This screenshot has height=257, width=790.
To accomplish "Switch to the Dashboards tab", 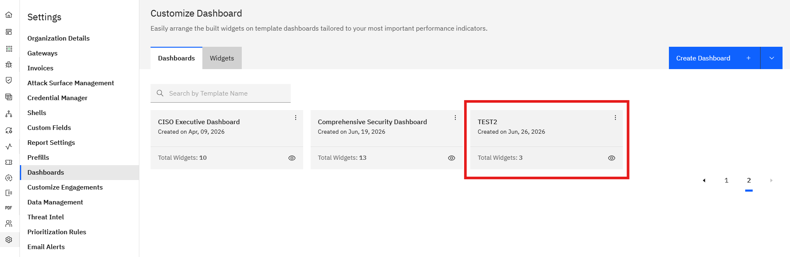I will (x=176, y=58).
